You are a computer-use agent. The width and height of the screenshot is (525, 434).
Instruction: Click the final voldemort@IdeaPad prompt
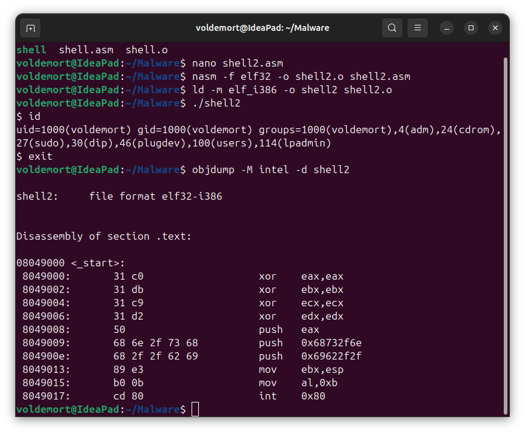click(101, 410)
